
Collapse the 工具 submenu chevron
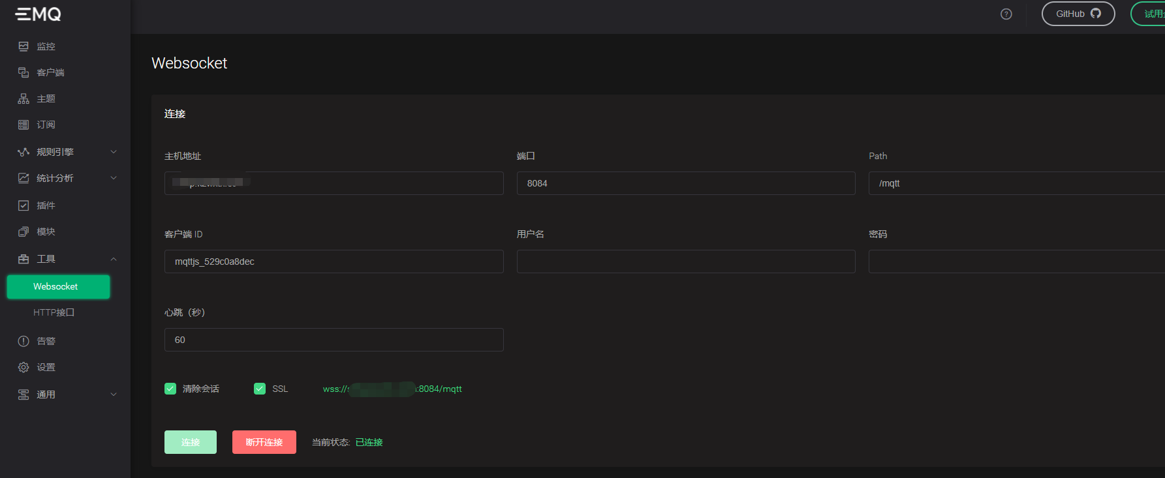click(x=114, y=259)
